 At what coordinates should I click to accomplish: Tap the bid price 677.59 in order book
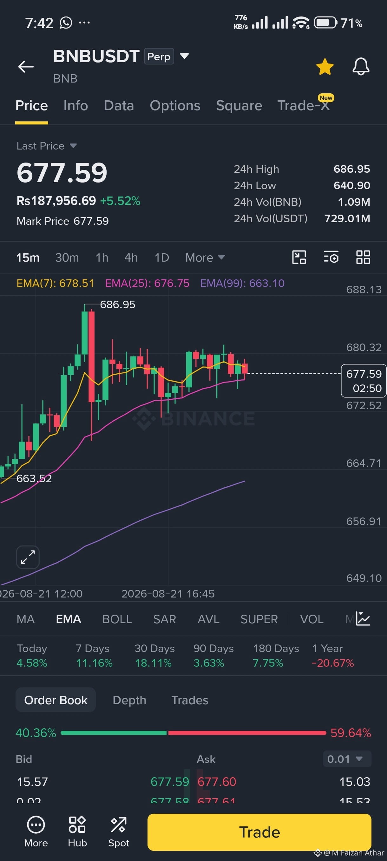(x=170, y=781)
